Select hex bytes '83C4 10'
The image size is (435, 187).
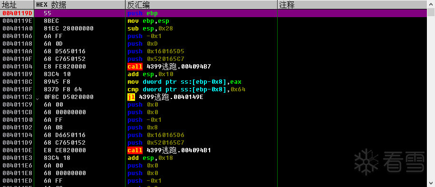point(57,74)
